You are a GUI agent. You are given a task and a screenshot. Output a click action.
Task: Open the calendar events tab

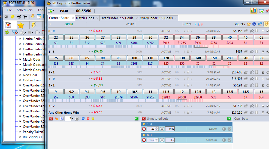8,25
